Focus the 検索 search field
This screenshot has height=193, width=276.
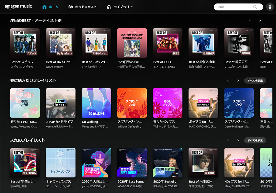[x=238, y=7]
